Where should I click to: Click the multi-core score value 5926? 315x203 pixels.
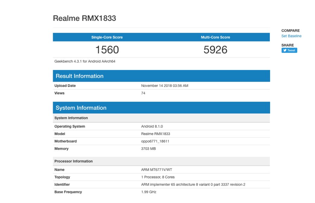tap(215, 50)
